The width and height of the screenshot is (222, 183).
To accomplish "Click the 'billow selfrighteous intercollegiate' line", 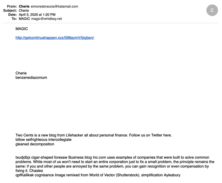I will 44,139.
